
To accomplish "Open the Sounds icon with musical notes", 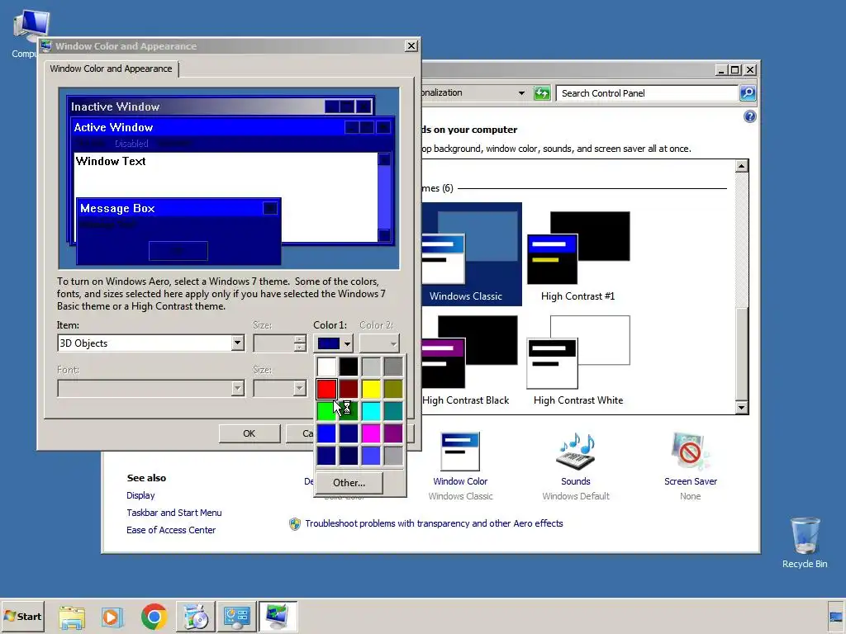I will 576,452.
